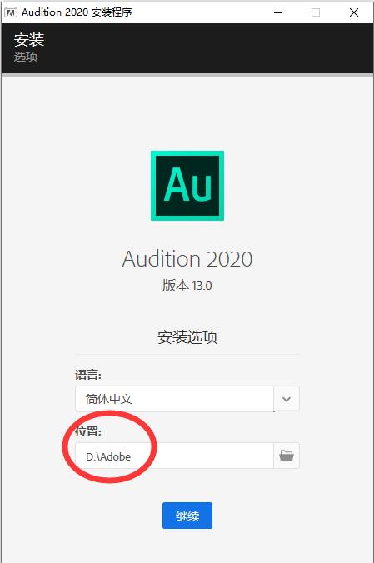This screenshot has width=374, height=563.
Task: Click the grey strip beneath the black header
Action: pos(187,76)
